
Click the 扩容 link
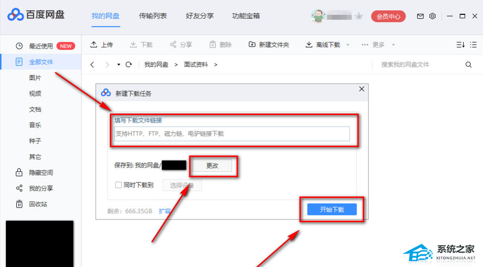click(x=165, y=211)
